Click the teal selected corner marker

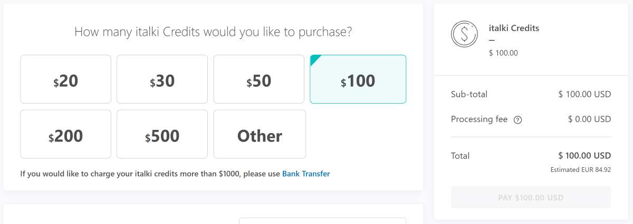[x=314, y=59]
